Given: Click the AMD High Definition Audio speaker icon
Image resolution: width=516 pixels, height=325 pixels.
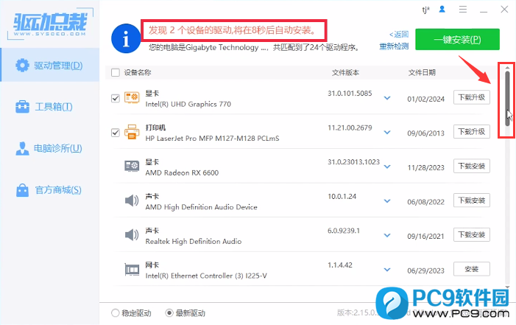Looking at the screenshot, I should [132, 200].
